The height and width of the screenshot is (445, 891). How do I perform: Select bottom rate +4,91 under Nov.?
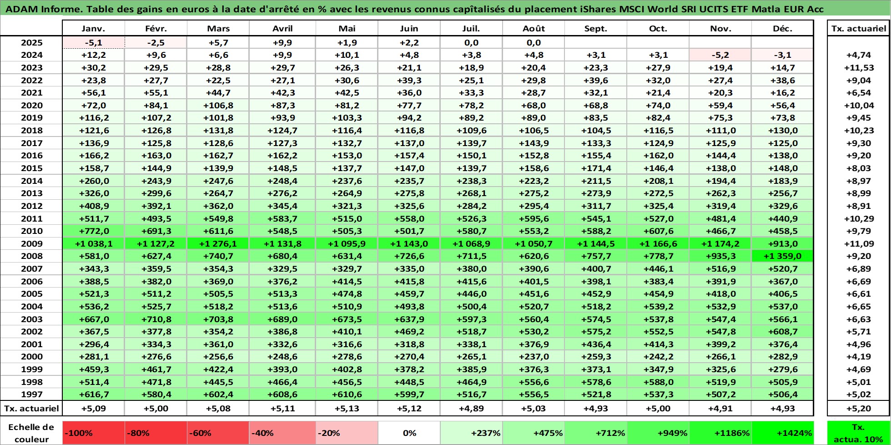(720, 408)
